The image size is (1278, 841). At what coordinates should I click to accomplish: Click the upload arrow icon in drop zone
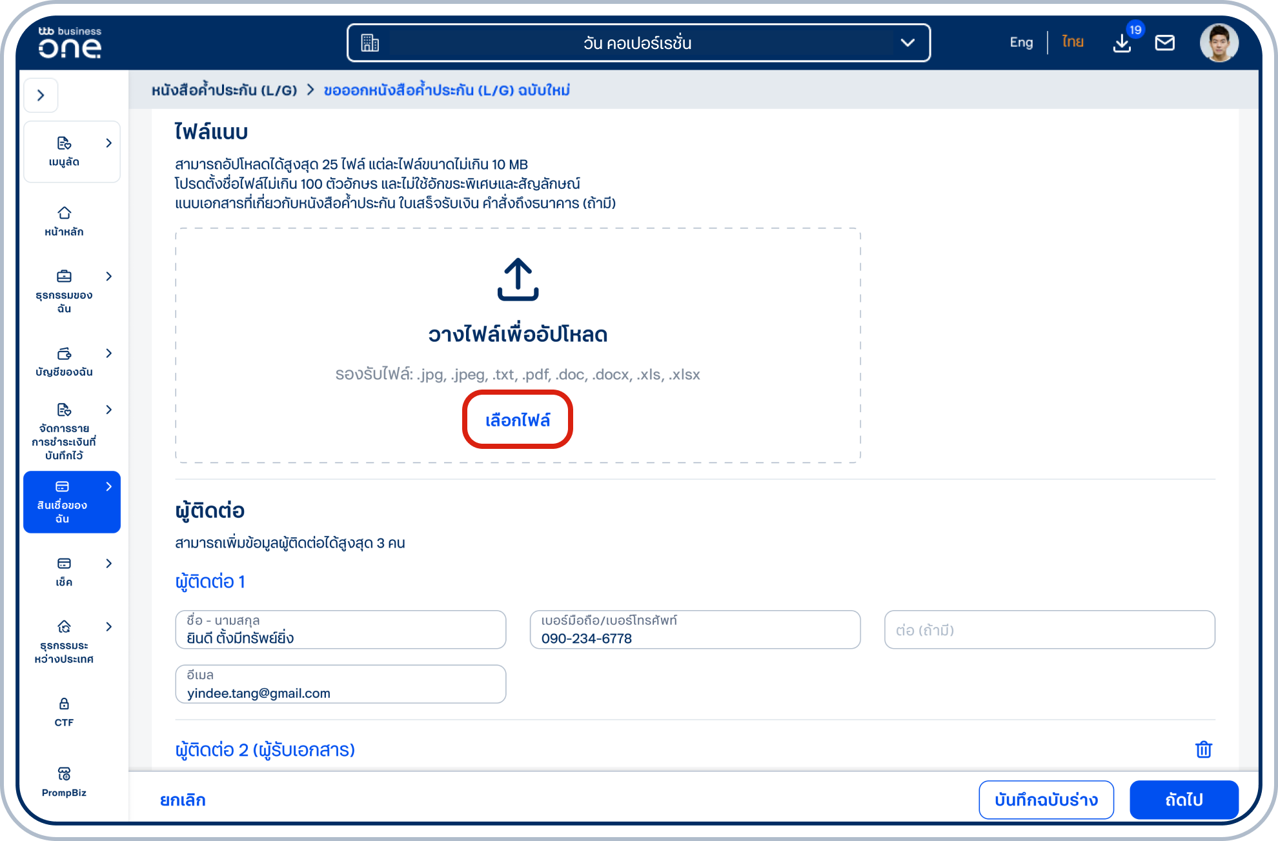tap(518, 279)
